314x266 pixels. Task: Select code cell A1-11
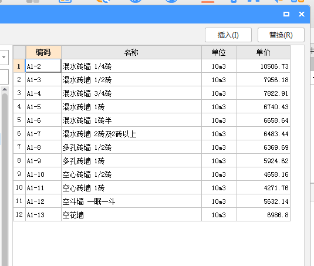[43, 187]
